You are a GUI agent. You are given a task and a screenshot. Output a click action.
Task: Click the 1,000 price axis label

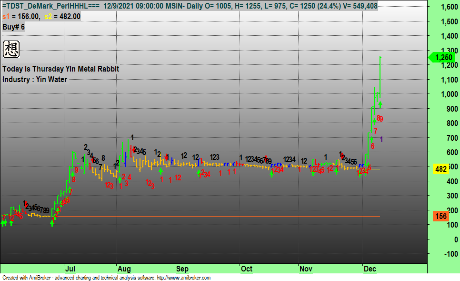click(450, 94)
